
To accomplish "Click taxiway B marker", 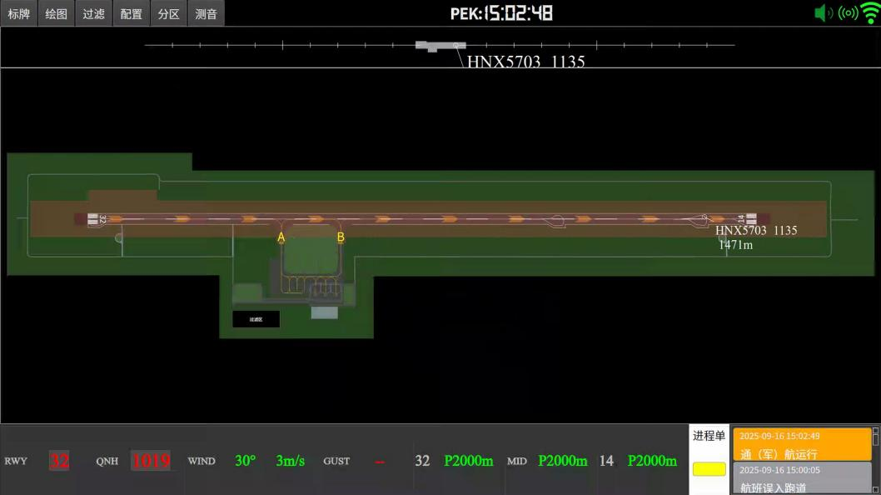I will [x=341, y=237].
